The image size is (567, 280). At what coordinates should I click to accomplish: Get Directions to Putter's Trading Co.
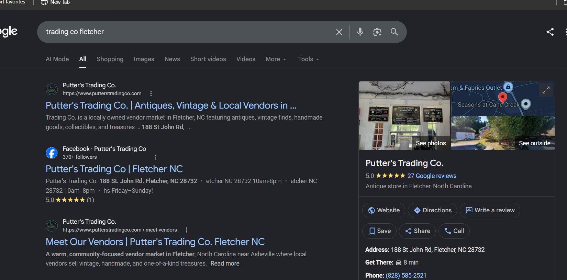click(x=432, y=210)
